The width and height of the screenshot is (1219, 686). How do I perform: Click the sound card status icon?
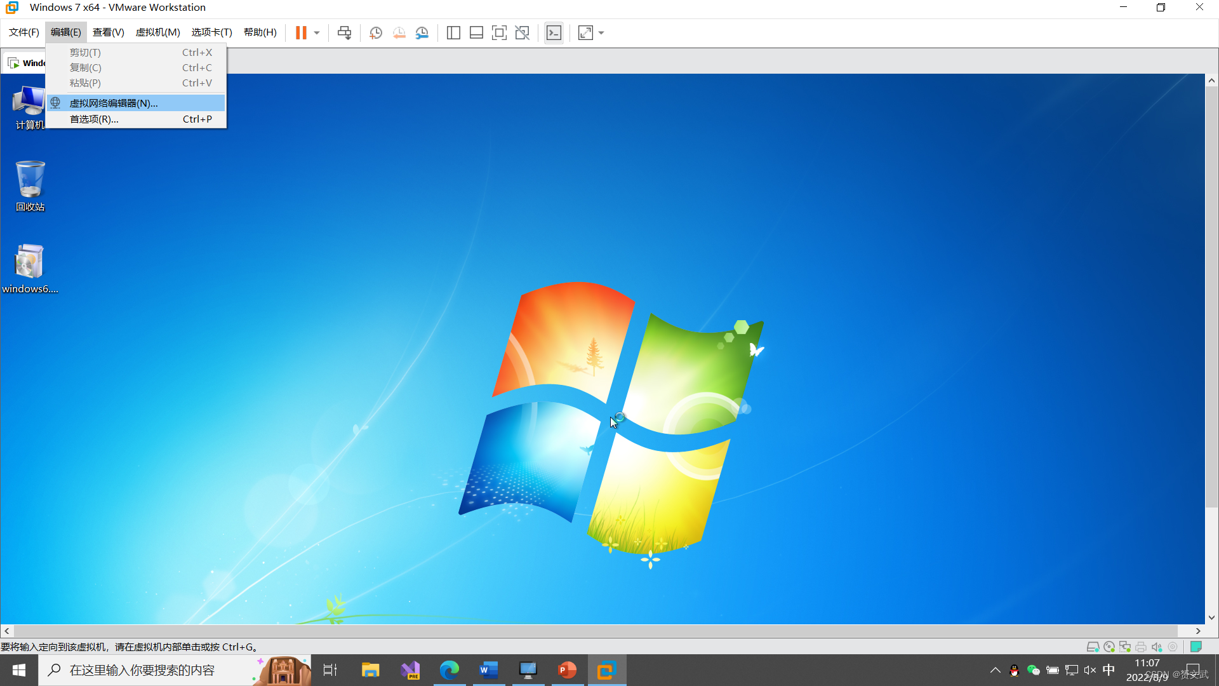click(1157, 647)
